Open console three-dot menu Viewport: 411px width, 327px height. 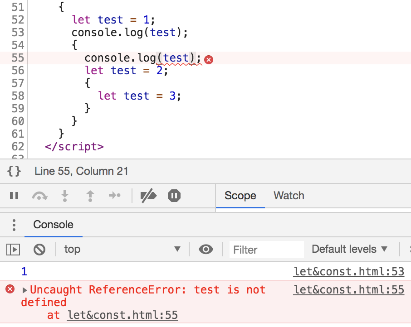tap(14, 225)
